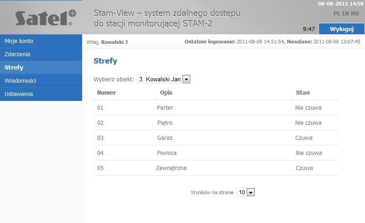Image resolution: width=365 pixels, height=223 pixels.
Task: Go to Zdarzenia in the sidebar
Action: pyautogui.click(x=41, y=54)
